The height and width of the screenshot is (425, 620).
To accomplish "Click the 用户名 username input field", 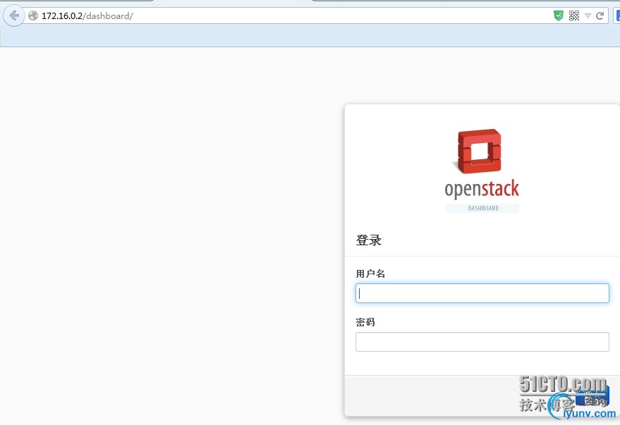I will pyautogui.click(x=482, y=293).
